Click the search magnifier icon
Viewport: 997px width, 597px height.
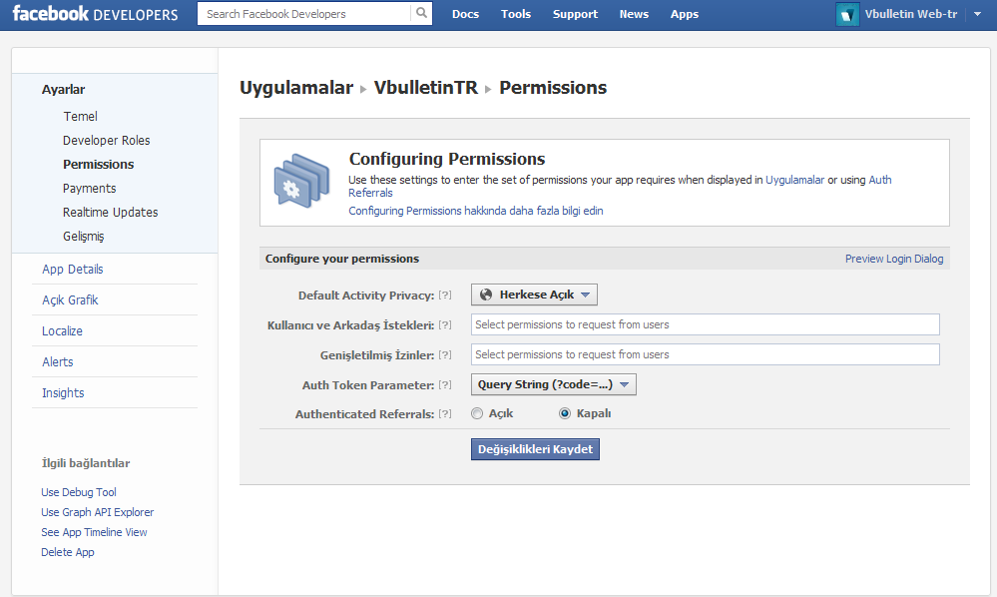(422, 14)
